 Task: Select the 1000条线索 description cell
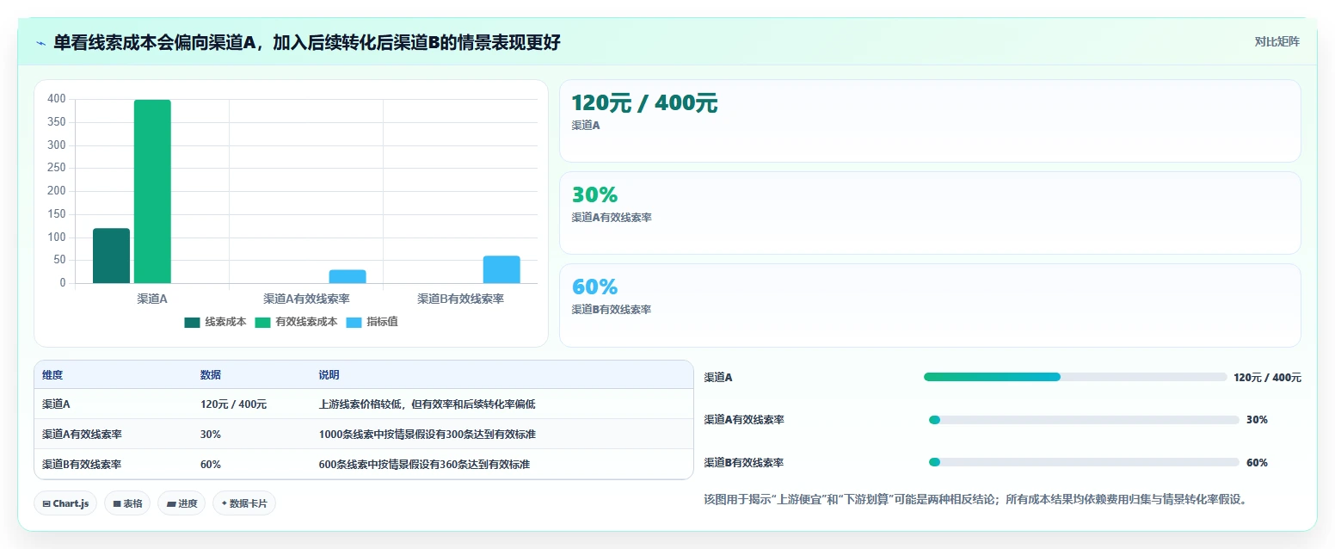pos(428,435)
